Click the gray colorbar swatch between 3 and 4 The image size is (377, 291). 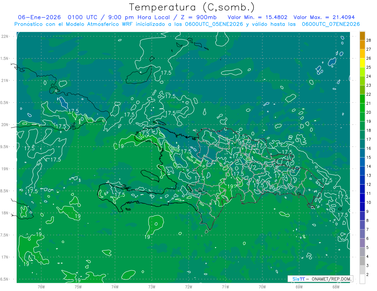click(362, 261)
